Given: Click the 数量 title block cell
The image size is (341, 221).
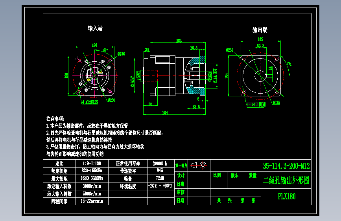Looking at the screenshot, I should click(253, 175).
